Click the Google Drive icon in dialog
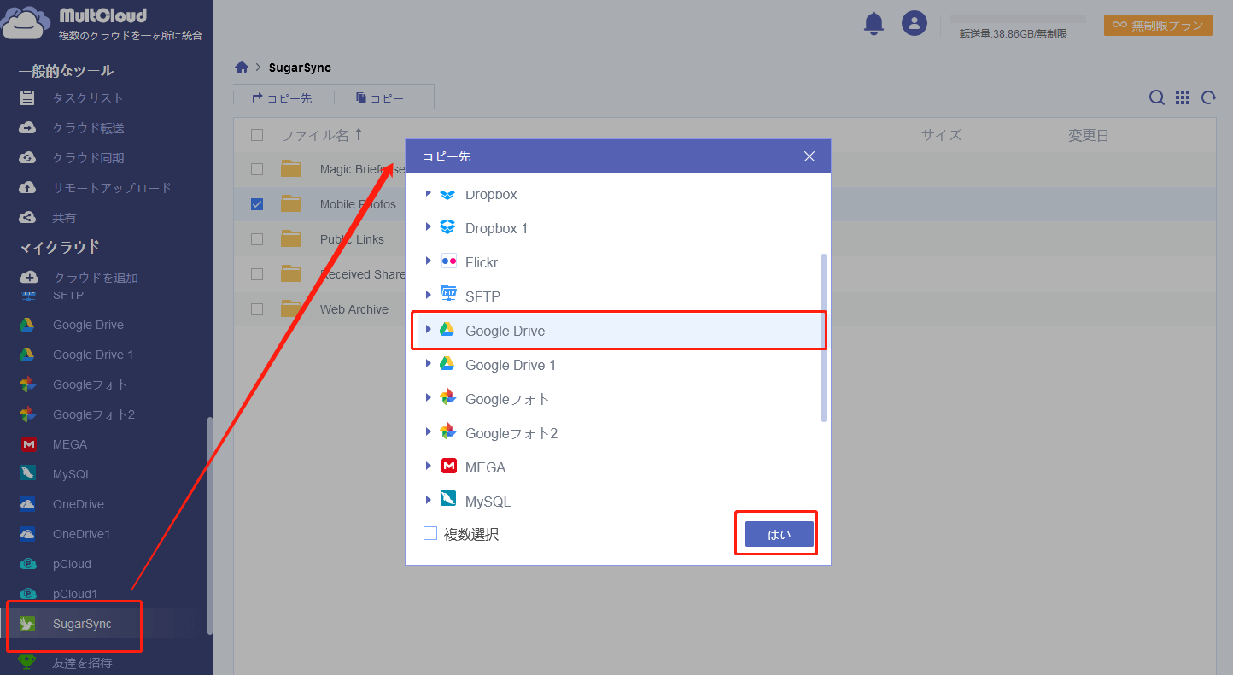The height and width of the screenshot is (675, 1233). (x=447, y=330)
